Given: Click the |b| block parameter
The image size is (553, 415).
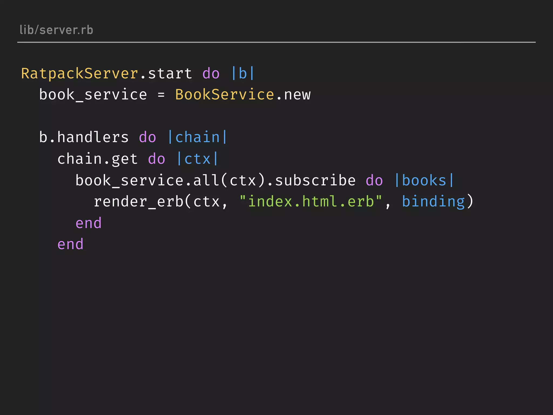Looking at the screenshot, I should [x=243, y=73].
